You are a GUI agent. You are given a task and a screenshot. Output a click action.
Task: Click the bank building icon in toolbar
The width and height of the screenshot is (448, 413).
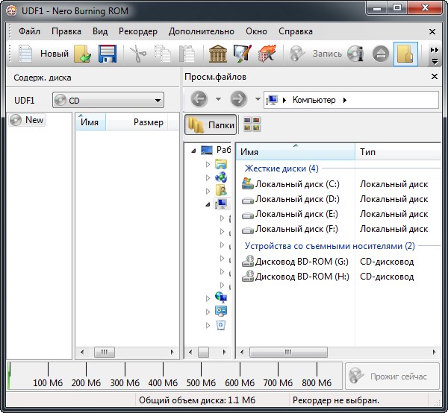coord(218,54)
